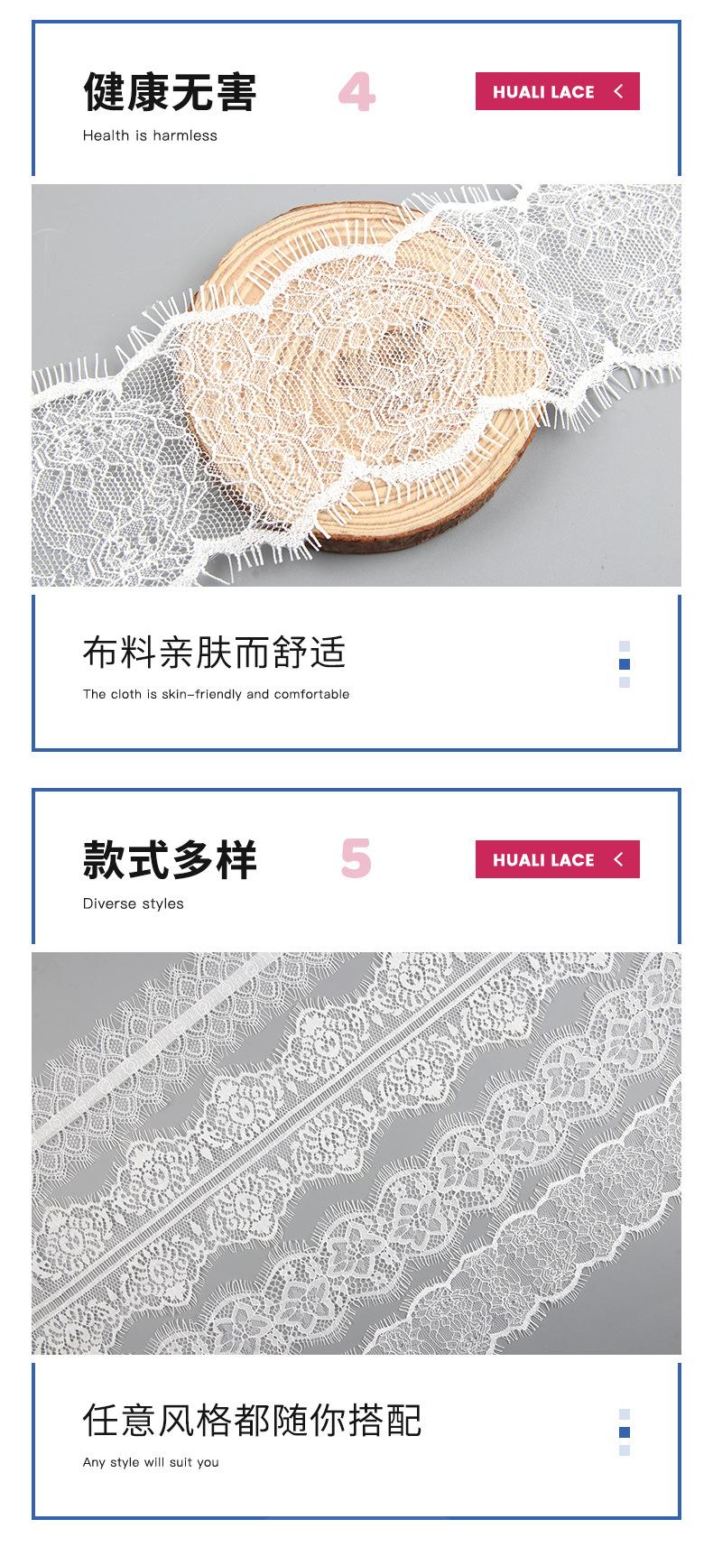Click the 任意风格都随你搭配 caption
The image size is (713, 1547).
(x=252, y=1420)
